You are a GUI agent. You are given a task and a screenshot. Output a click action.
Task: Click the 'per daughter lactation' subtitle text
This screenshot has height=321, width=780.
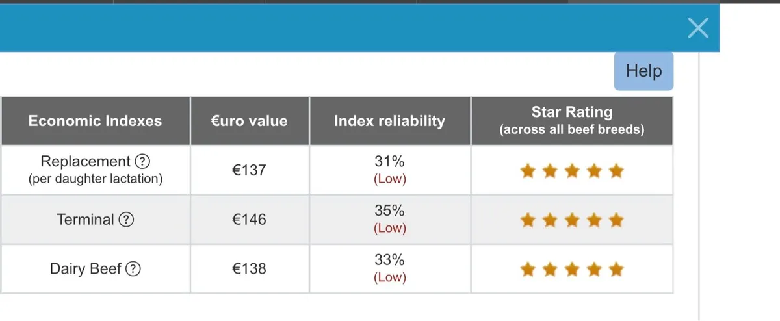pyautogui.click(x=95, y=179)
